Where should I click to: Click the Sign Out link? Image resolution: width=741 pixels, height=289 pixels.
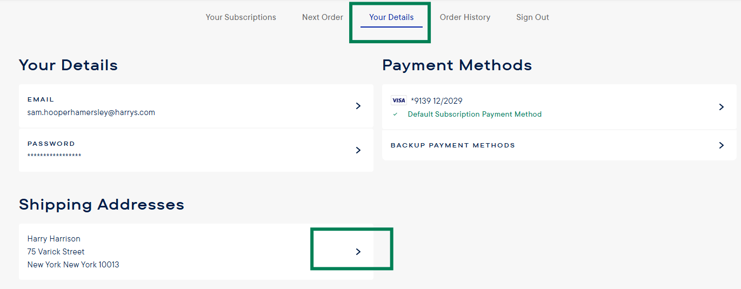532,17
